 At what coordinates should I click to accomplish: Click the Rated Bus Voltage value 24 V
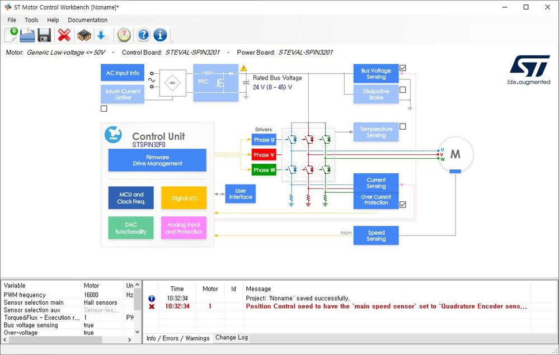click(273, 87)
